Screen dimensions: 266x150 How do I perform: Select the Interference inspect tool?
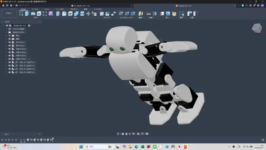point(155,14)
